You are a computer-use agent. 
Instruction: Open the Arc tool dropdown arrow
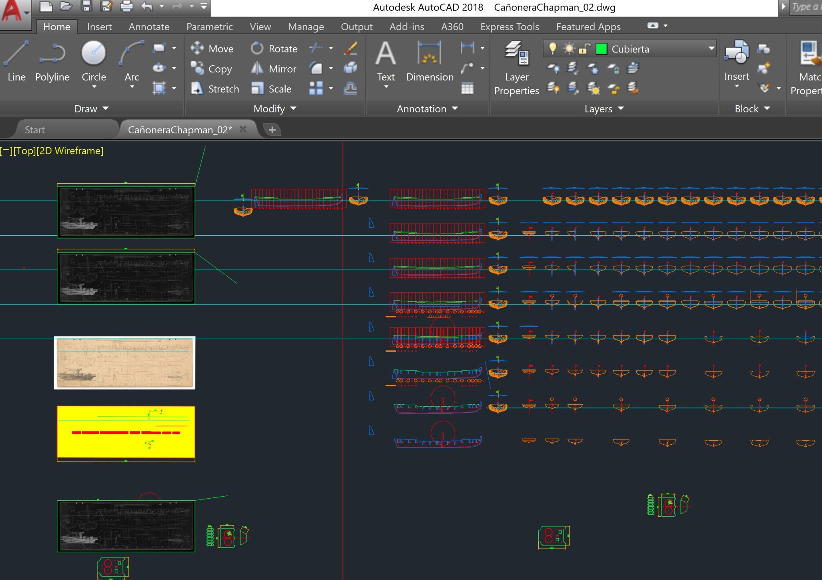click(x=132, y=87)
